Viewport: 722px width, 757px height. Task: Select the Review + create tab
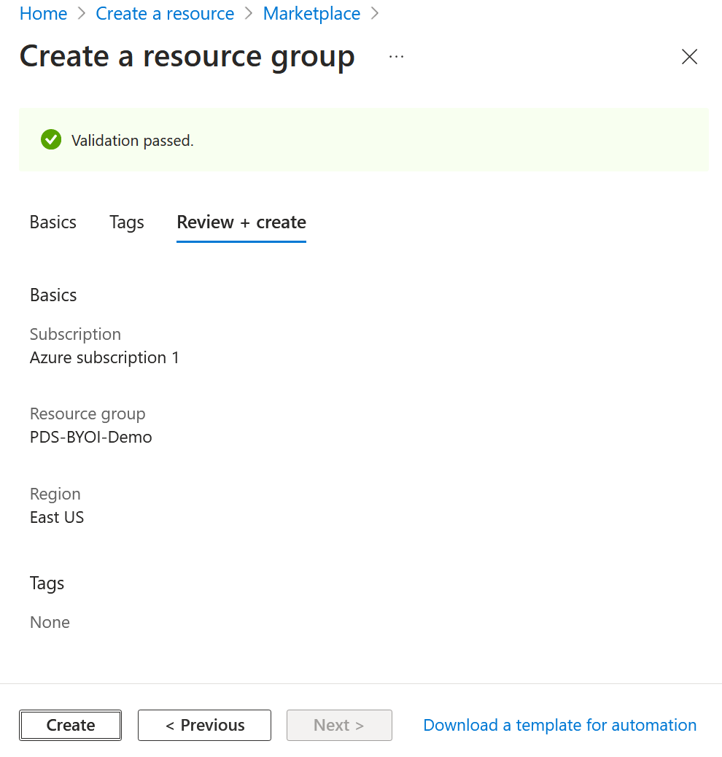(241, 222)
